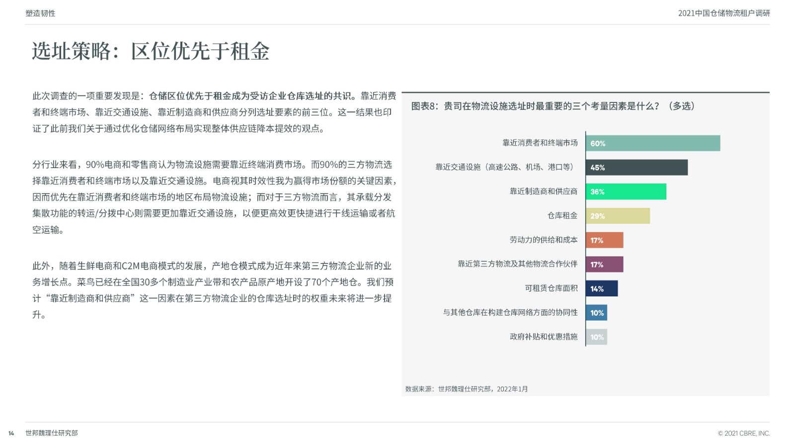Click the footer text 世邦魏理仕研究部

pyautogui.click(x=52, y=433)
